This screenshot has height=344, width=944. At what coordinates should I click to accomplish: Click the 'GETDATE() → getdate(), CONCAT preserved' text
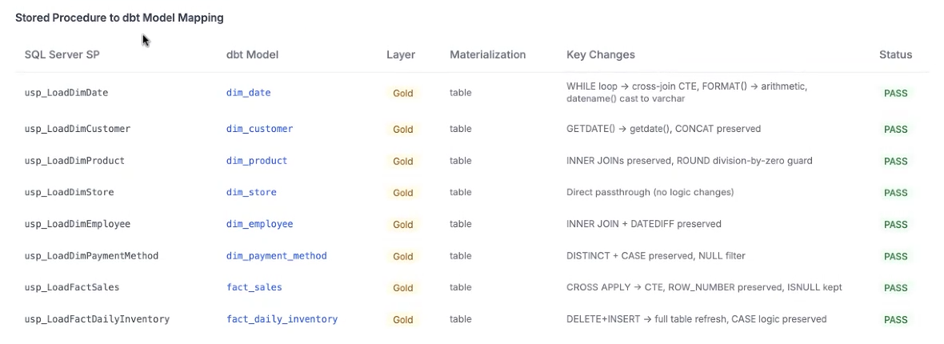coord(663,129)
